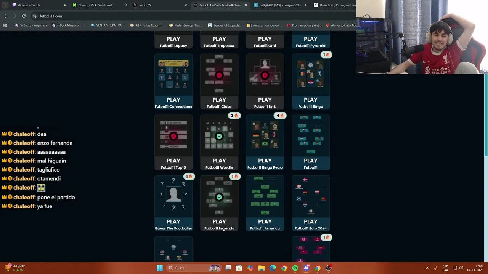Open the volume tray icon
488x274 pixels.
pyautogui.click(x=461, y=268)
